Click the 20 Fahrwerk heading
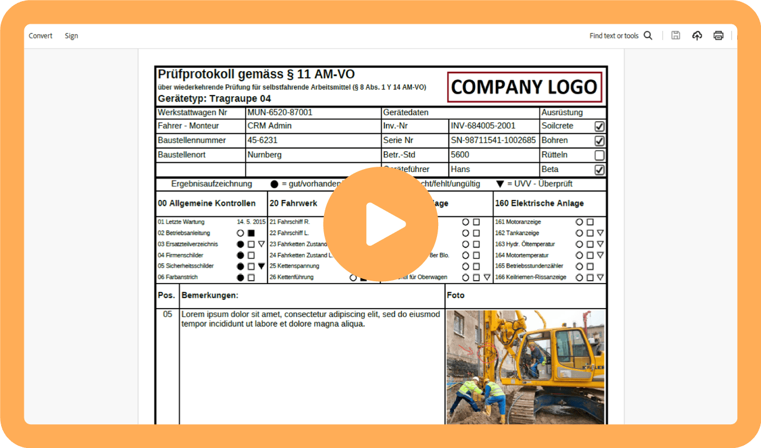This screenshot has width=761, height=448. coord(293,203)
